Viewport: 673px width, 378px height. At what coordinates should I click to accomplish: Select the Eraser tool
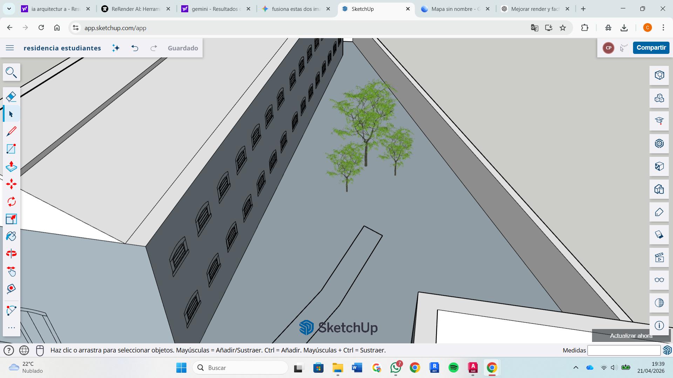(11, 97)
